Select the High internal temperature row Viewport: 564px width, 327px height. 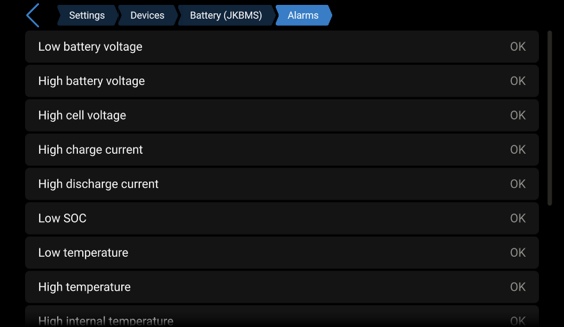pos(282,317)
